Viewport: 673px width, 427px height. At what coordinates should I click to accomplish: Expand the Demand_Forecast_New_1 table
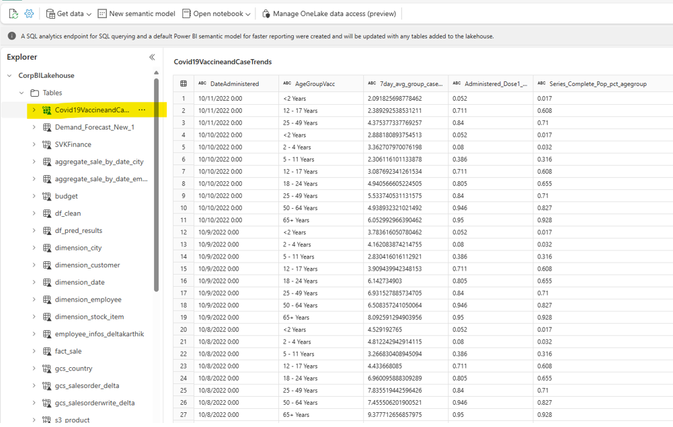pos(34,128)
